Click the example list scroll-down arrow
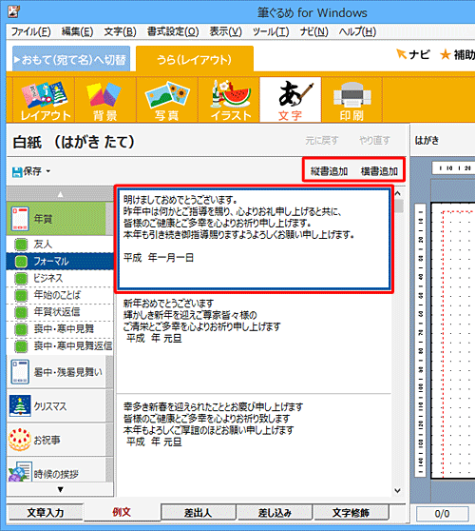The height and width of the screenshot is (531, 475). coord(398,490)
